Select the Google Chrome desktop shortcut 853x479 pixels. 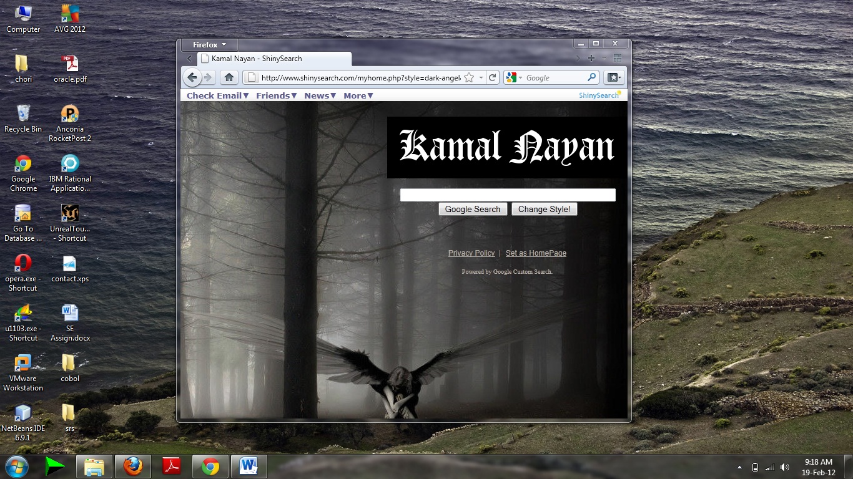point(23,173)
